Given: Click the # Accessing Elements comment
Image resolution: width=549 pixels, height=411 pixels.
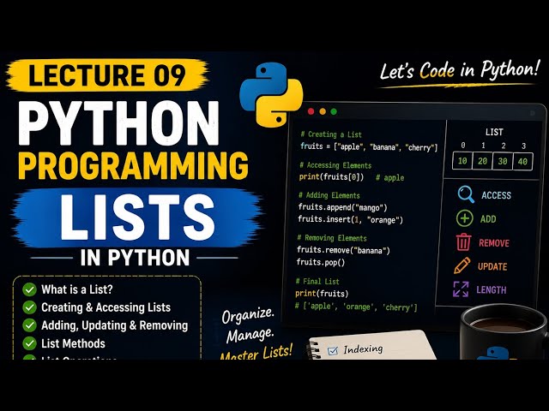Looking at the screenshot, I should tap(335, 165).
